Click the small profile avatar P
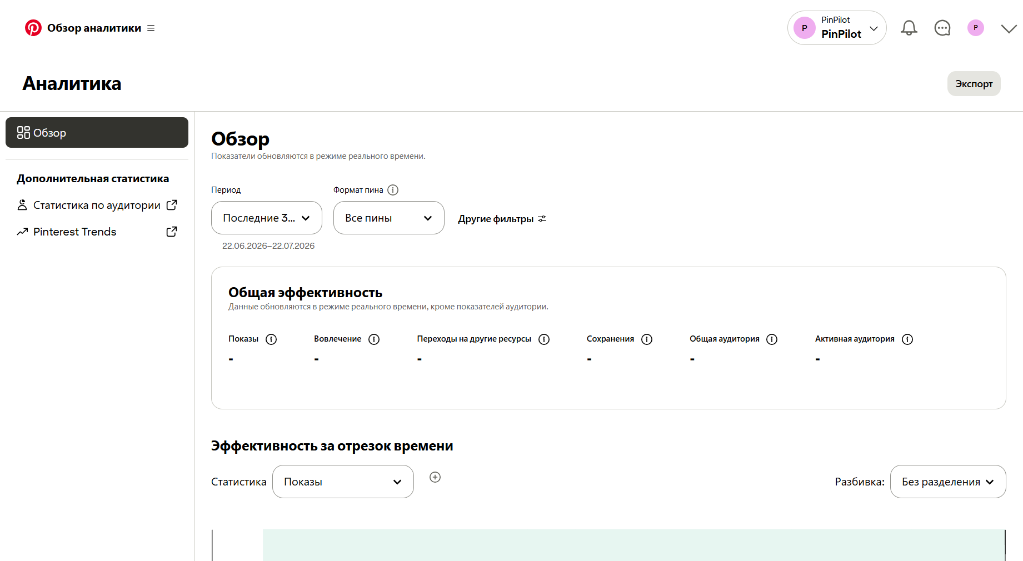The width and height of the screenshot is (1023, 561). tap(976, 28)
